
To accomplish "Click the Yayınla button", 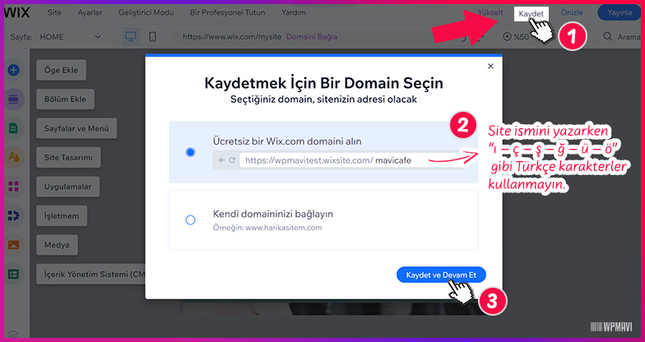I will pos(619,13).
